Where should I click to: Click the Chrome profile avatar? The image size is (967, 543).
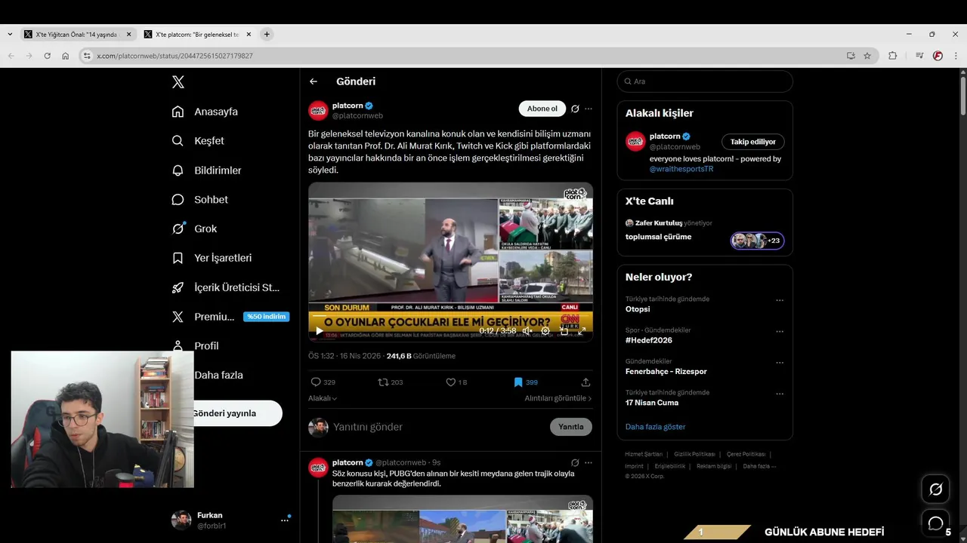(x=938, y=56)
